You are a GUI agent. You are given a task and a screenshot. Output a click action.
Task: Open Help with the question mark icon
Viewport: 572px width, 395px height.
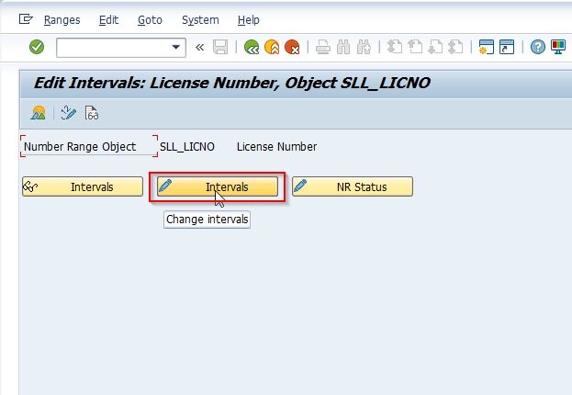[538, 47]
